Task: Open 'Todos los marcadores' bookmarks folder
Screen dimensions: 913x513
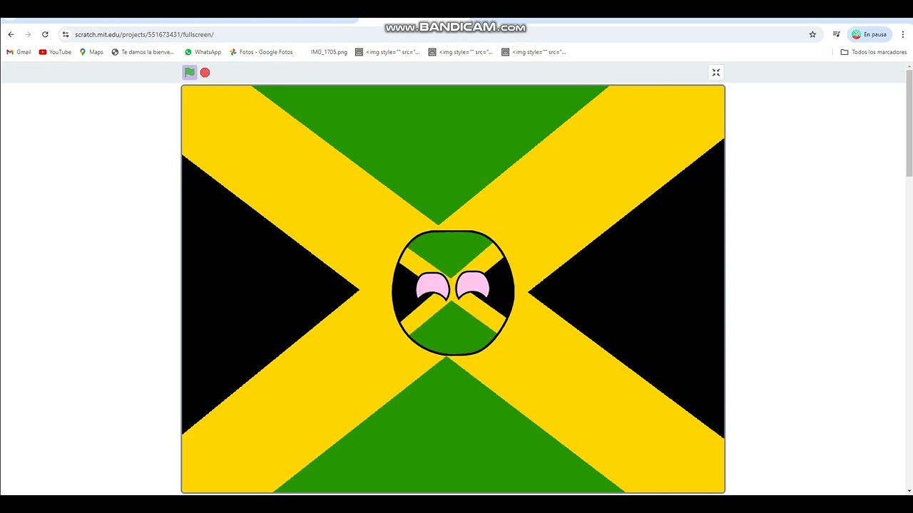Action: click(x=874, y=52)
